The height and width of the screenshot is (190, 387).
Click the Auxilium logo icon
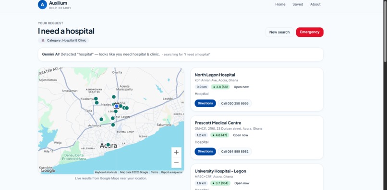(42, 4)
